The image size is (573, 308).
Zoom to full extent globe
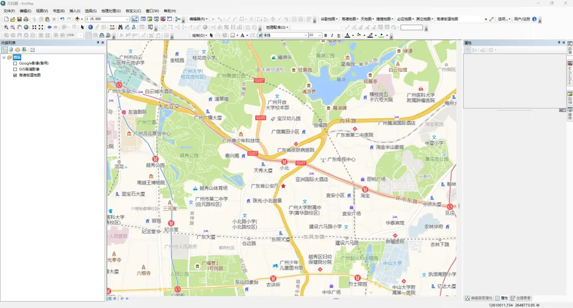[x=26, y=27]
